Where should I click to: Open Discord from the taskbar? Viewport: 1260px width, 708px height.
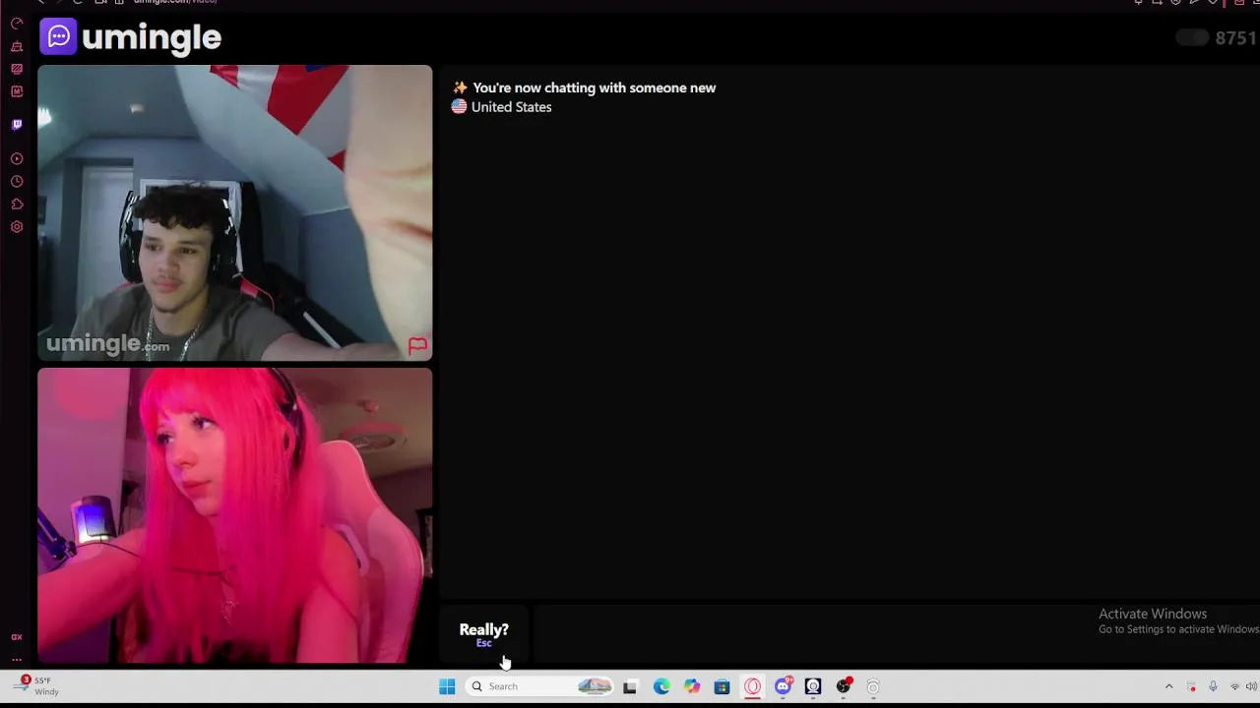point(784,686)
